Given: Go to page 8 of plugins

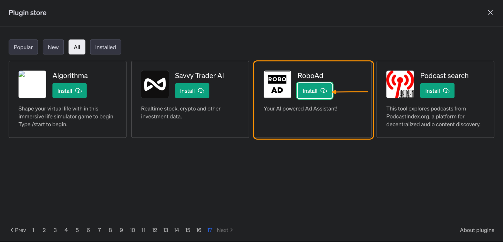Looking at the screenshot, I should 110,230.
